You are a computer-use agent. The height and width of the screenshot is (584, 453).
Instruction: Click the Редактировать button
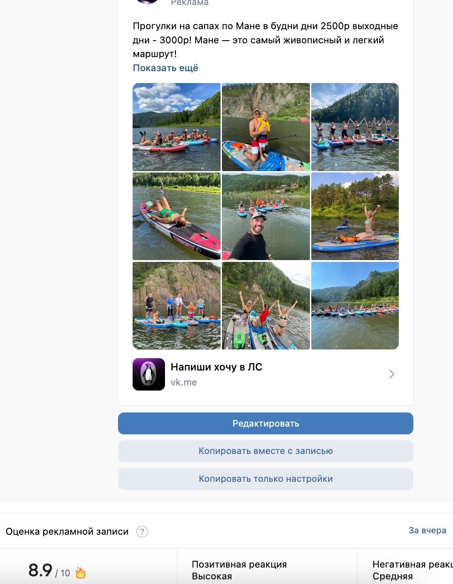266,423
